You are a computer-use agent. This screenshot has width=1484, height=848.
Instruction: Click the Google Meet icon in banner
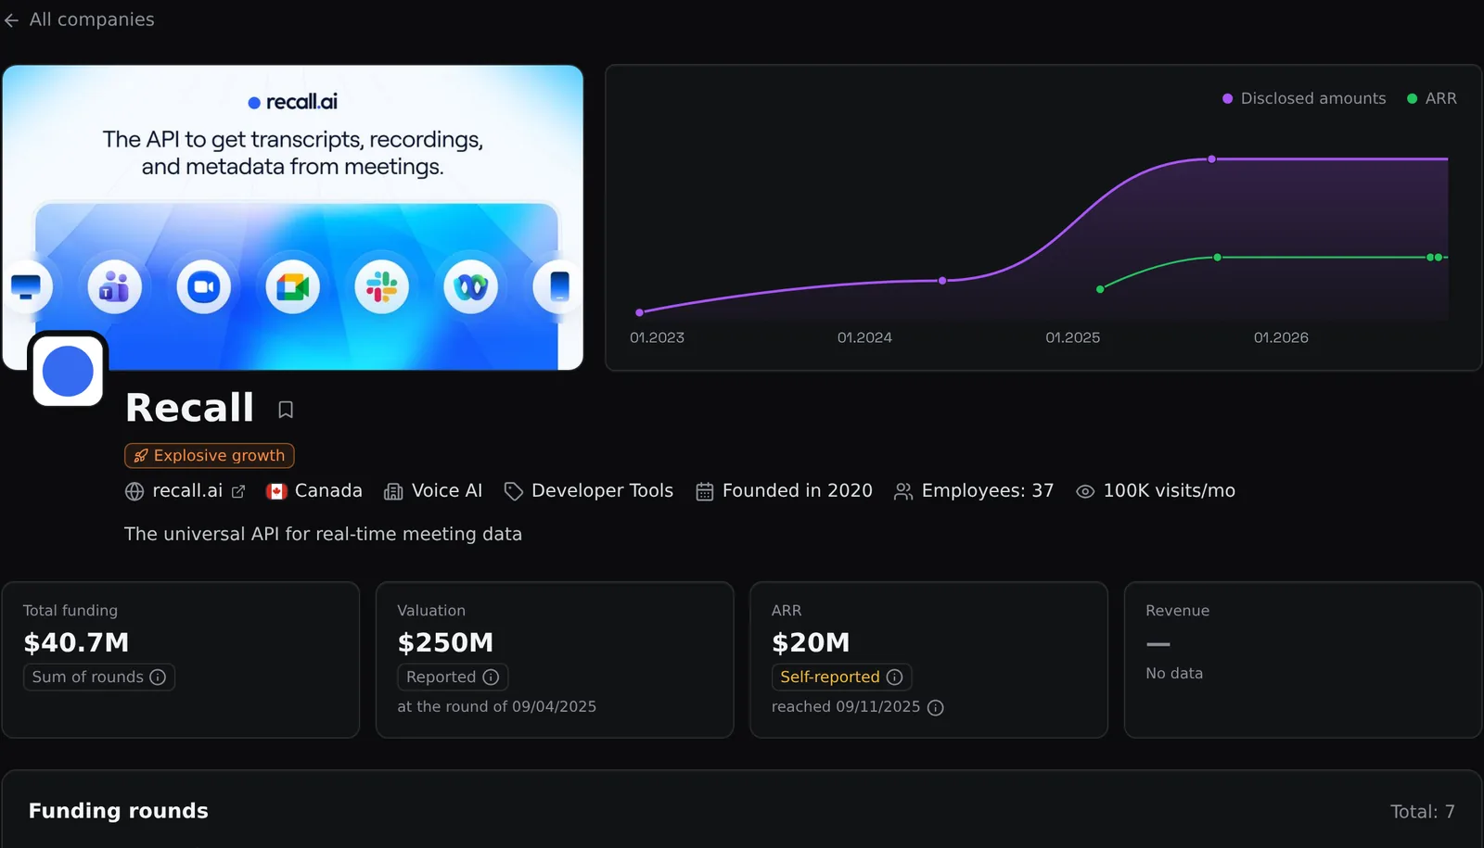292,287
